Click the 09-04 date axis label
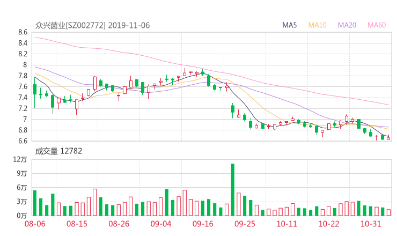Viewport: 397px width, 236px height. [x=161, y=224]
